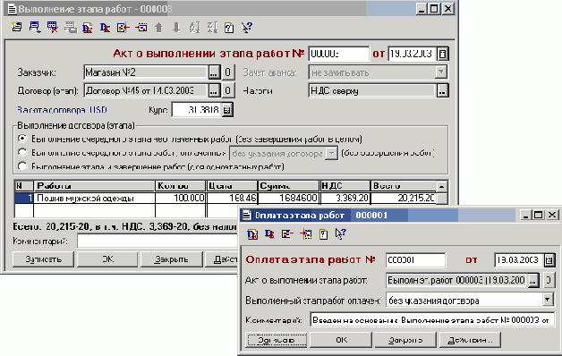Open description icon in act window toolbar
The image size is (562, 356).
(x=229, y=28)
